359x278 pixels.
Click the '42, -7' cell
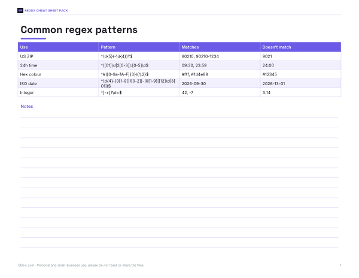220,92
